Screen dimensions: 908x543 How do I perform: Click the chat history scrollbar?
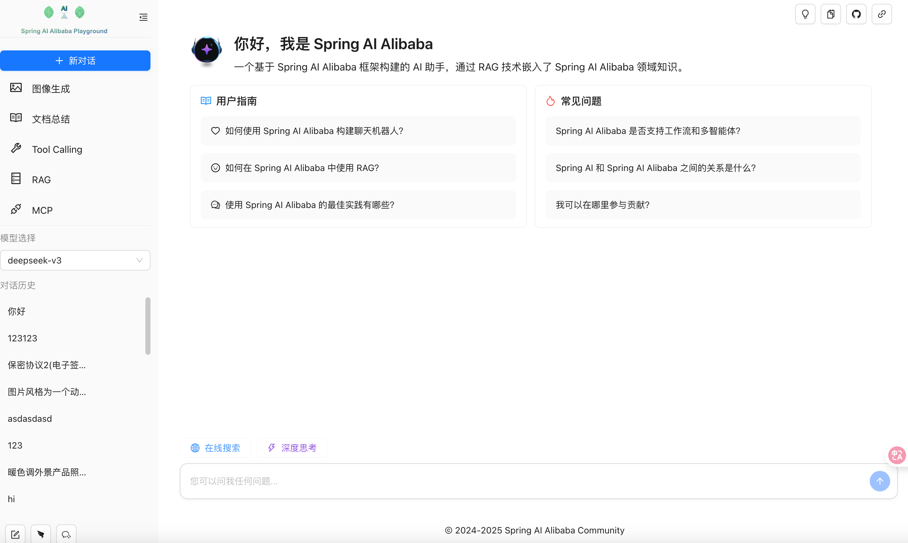pos(148,326)
